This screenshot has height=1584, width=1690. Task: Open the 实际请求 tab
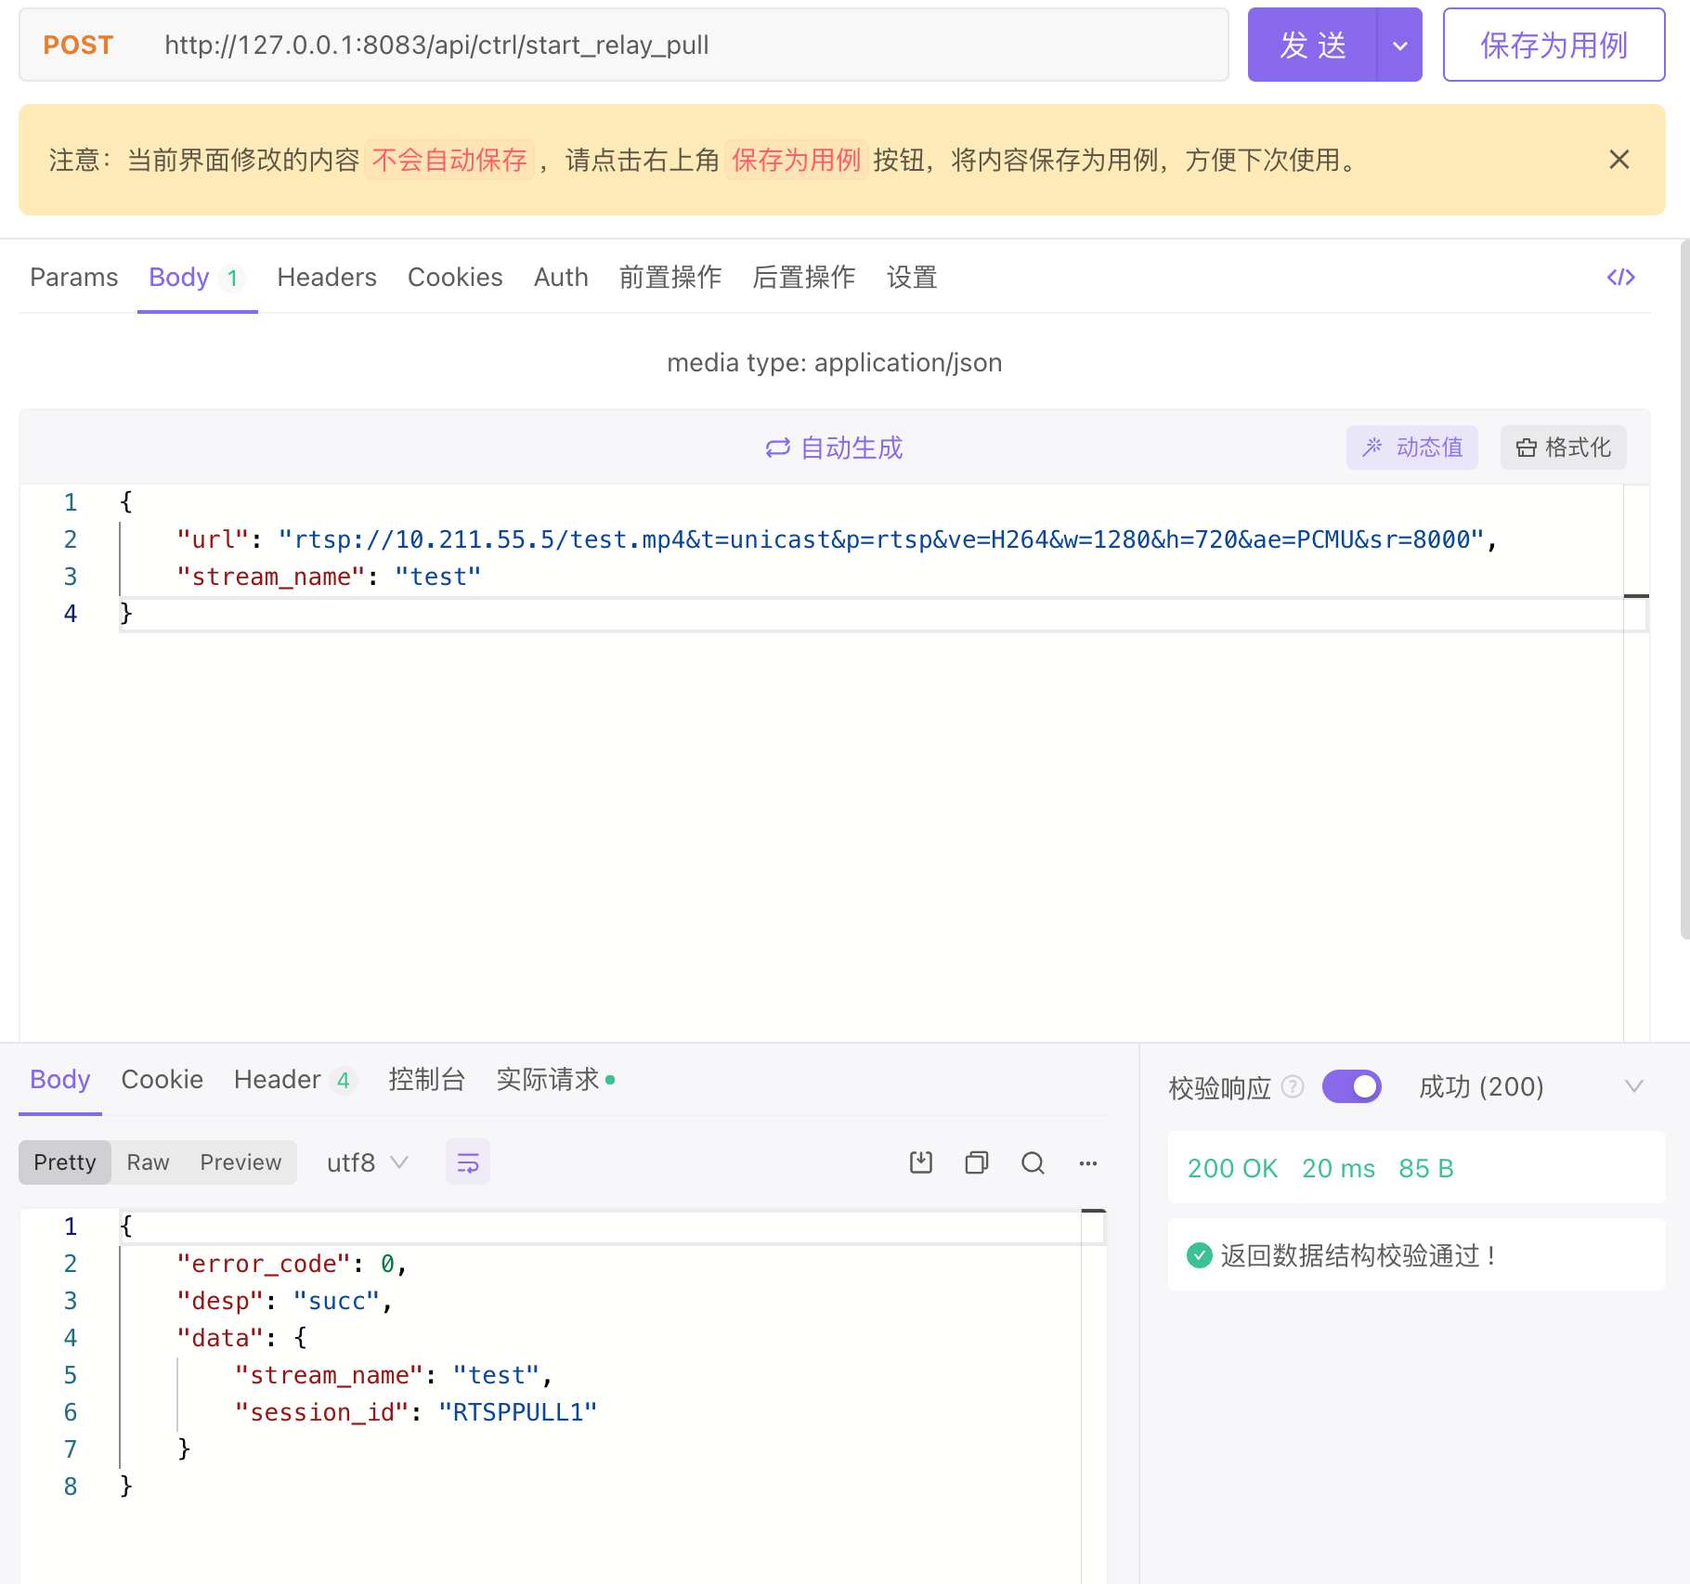point(555,1079)
